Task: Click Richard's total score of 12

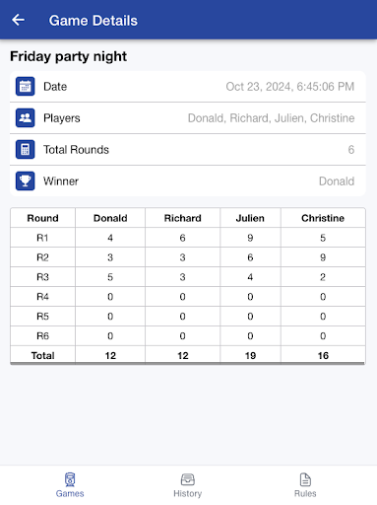Action: click(183, 355)
